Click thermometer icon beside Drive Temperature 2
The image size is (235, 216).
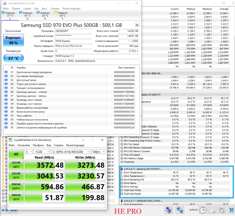(122, 176)
